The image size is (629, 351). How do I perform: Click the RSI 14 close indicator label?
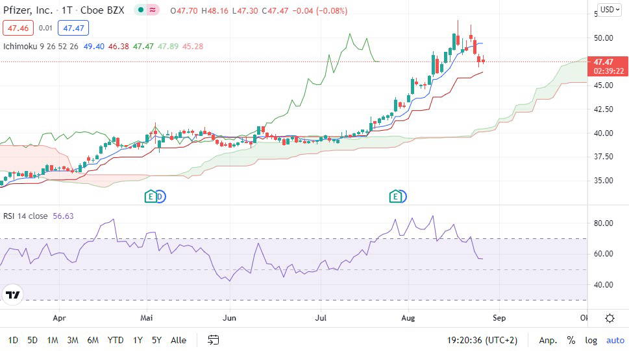pyautogui.click(x=25, y=216)
